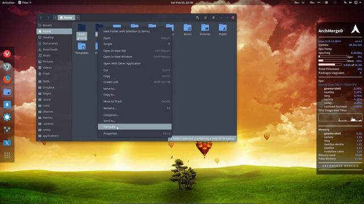Choose Rename... from the context menu
The image size is (364, 204).
coord(135,108)
